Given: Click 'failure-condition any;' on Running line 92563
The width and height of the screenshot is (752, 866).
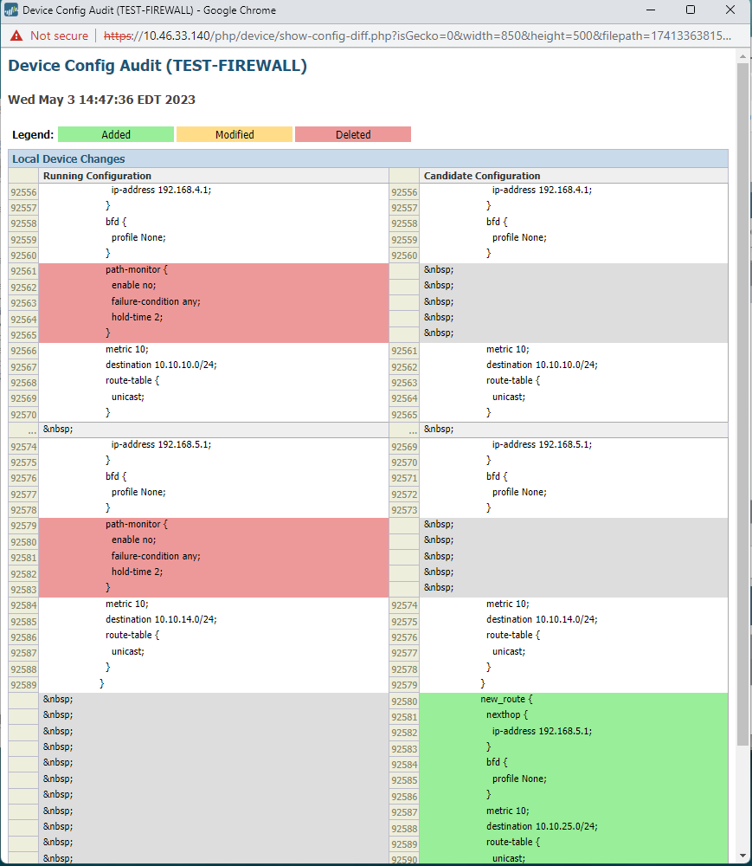Looking at the screenshot, I should pyautogui.click(x=156, y=301).
